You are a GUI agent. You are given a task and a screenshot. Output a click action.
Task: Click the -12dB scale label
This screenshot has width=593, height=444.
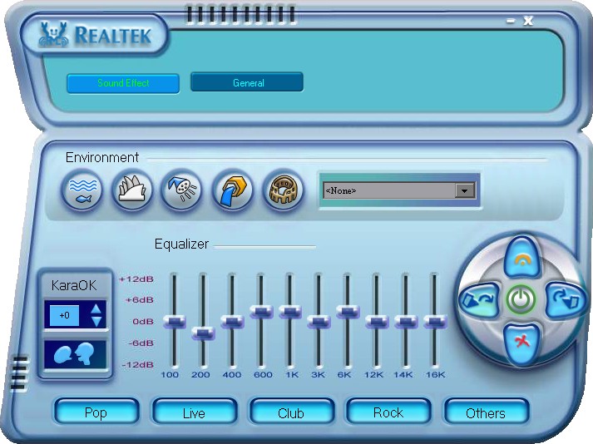click(138, 364)
